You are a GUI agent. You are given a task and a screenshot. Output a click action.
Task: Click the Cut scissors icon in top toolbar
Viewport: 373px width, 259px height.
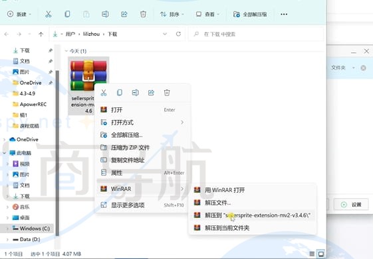click(49, 14)
